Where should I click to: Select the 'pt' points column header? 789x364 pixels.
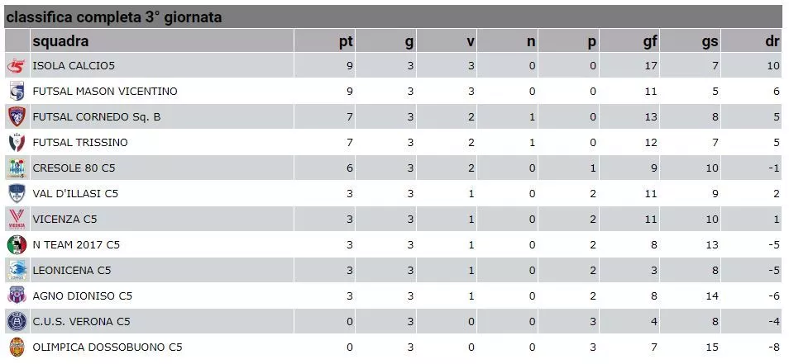tap(346, 41)
